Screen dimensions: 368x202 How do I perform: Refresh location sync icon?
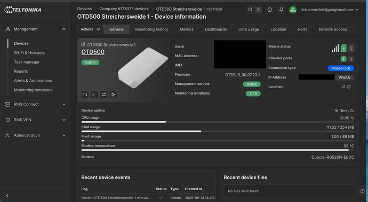coord(344,87)
